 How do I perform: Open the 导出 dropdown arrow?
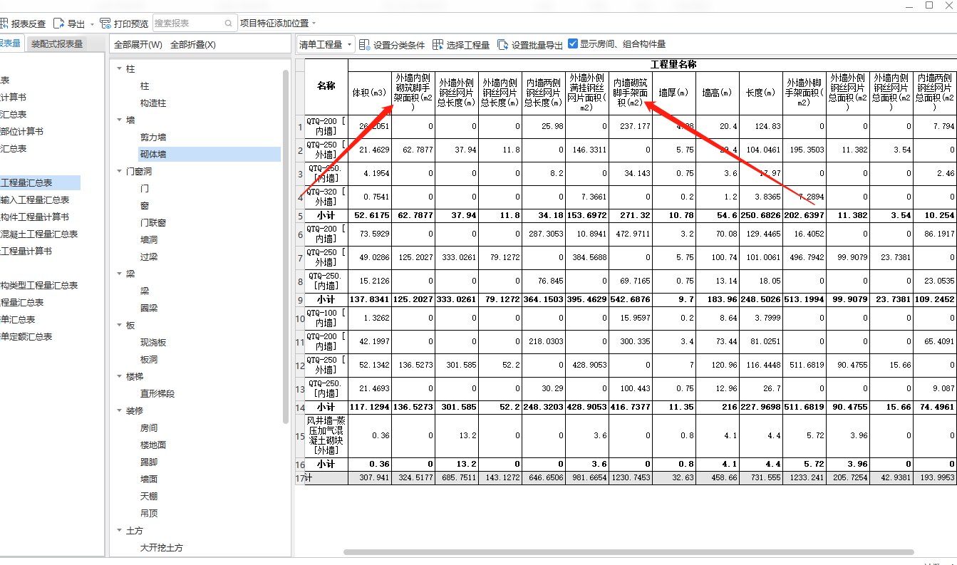(x=92, y=24)
